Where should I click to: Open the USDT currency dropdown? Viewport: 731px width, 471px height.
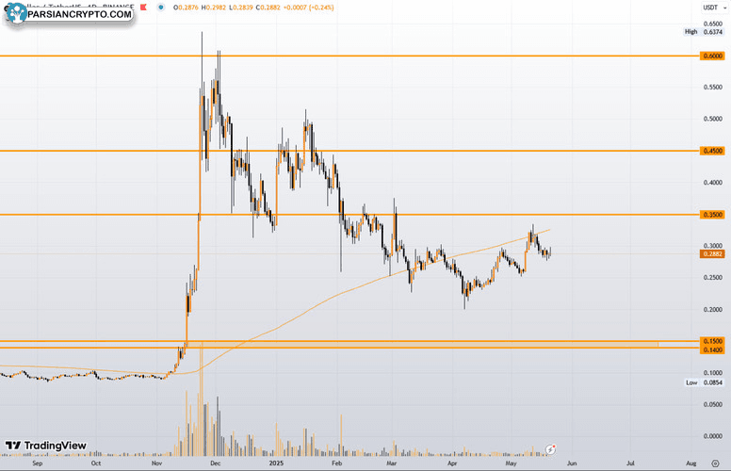tap(715, 8)
